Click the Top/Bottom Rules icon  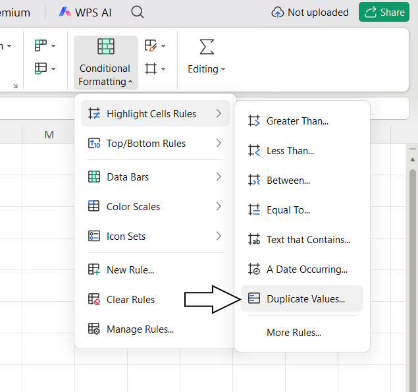click(94, 143)
